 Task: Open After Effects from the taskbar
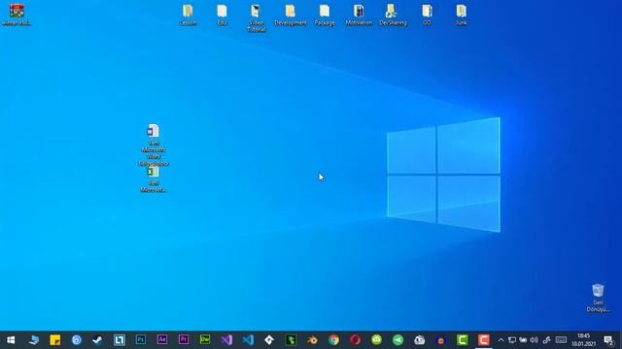click(x=162, y=340)
